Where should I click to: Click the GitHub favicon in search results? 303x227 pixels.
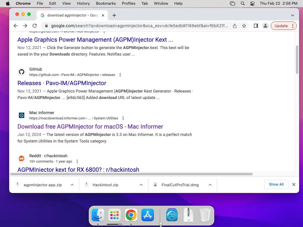(22, 72)
